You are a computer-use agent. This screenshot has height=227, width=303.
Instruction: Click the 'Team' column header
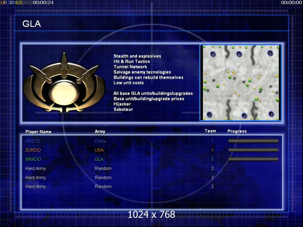click(x=210, y=131)
